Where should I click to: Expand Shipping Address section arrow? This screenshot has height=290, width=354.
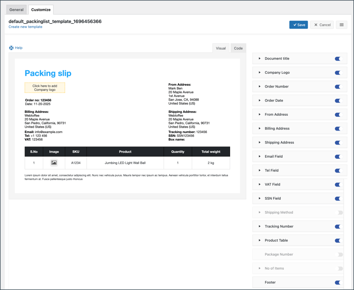pyautogui.click(x=260, y=142)
